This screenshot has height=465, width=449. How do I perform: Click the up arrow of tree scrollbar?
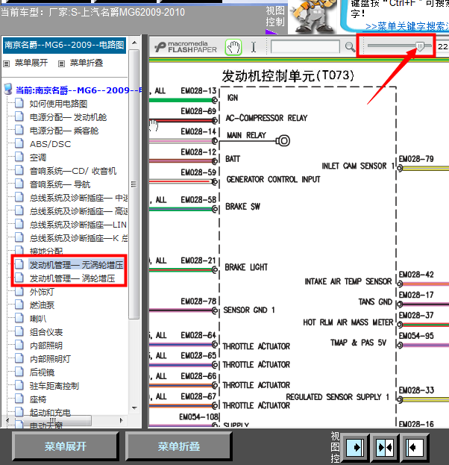coord(134,43)
